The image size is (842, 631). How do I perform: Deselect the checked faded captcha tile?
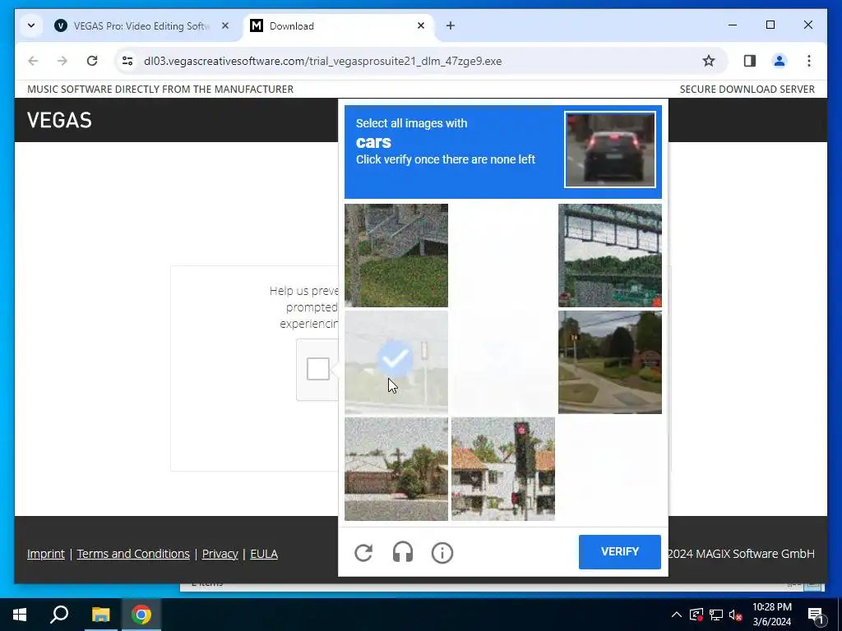pos(396,362)
